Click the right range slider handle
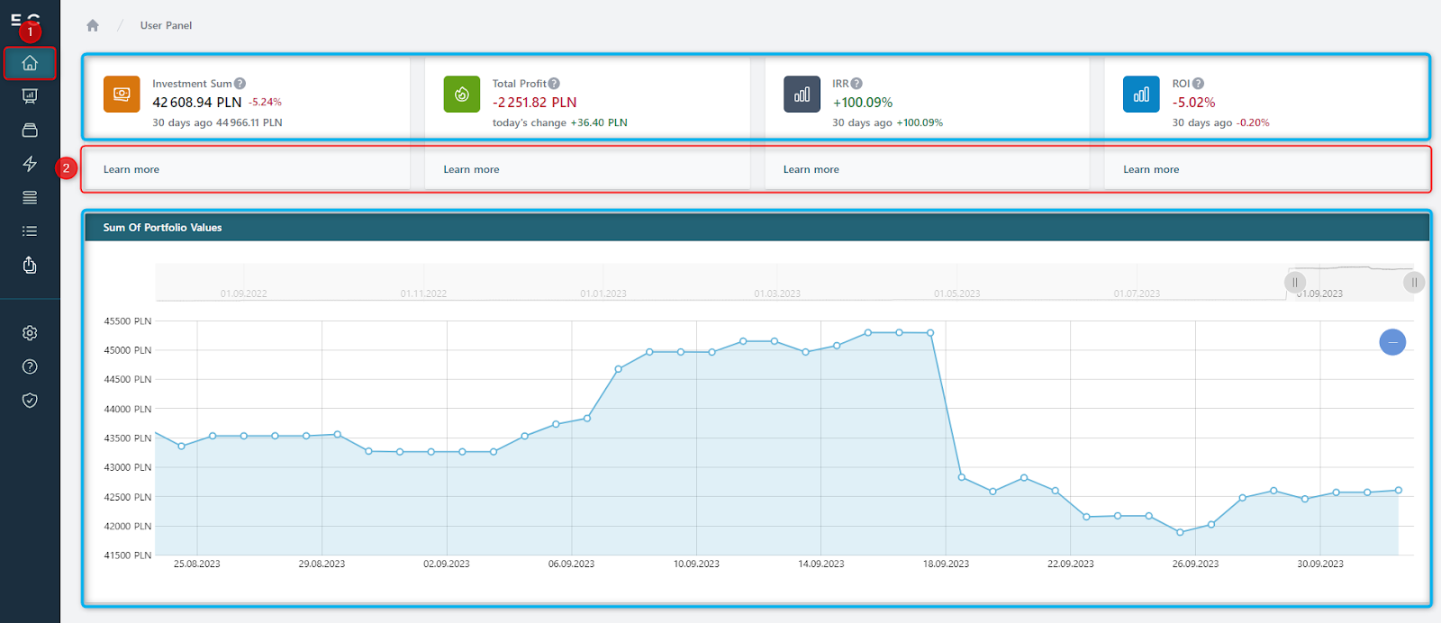This screenshot has width=1441, height=623. coord(1414,283)
